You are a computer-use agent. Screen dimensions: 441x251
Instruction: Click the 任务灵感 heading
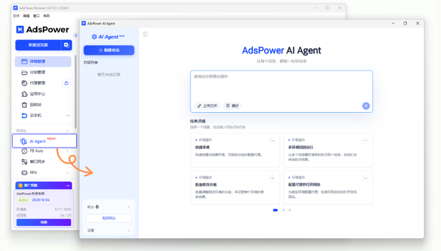198,121
